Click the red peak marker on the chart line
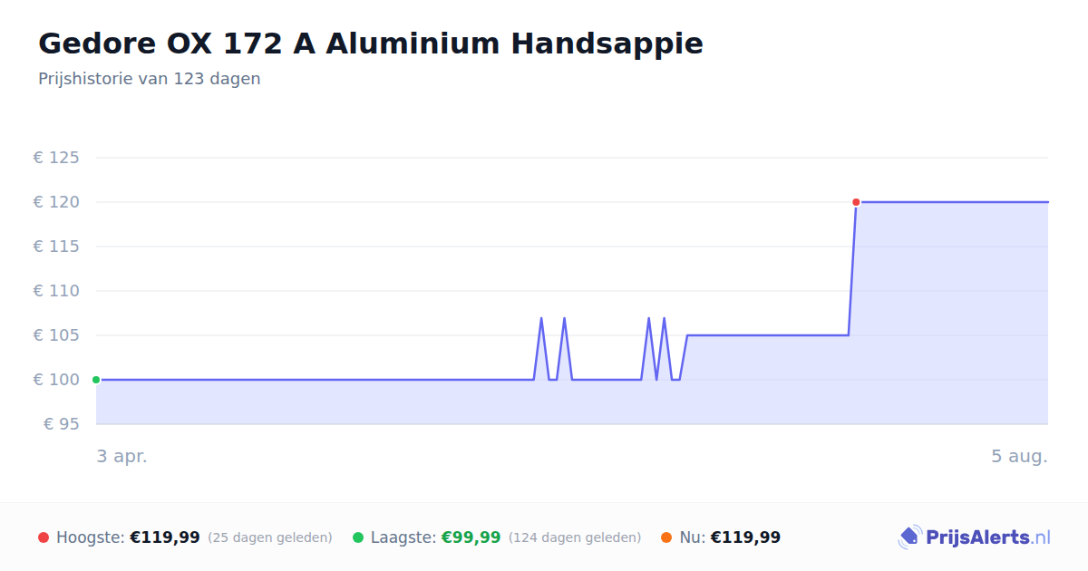The width and height of the screenshot is (1088, 571). pos(856,202)
